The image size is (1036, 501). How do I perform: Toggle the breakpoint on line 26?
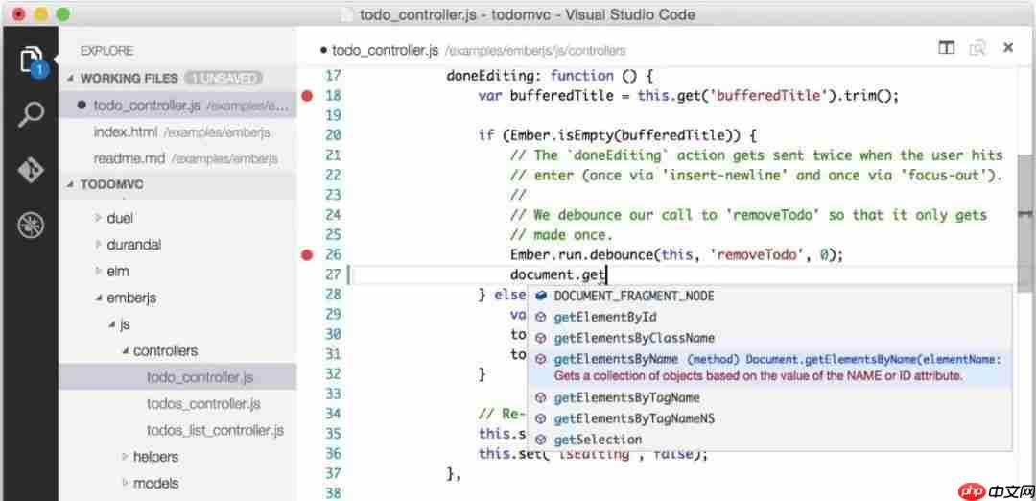coord(307,255)
